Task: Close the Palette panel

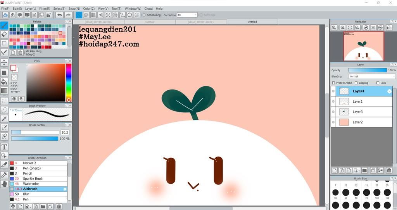Action: click(70, 22)
